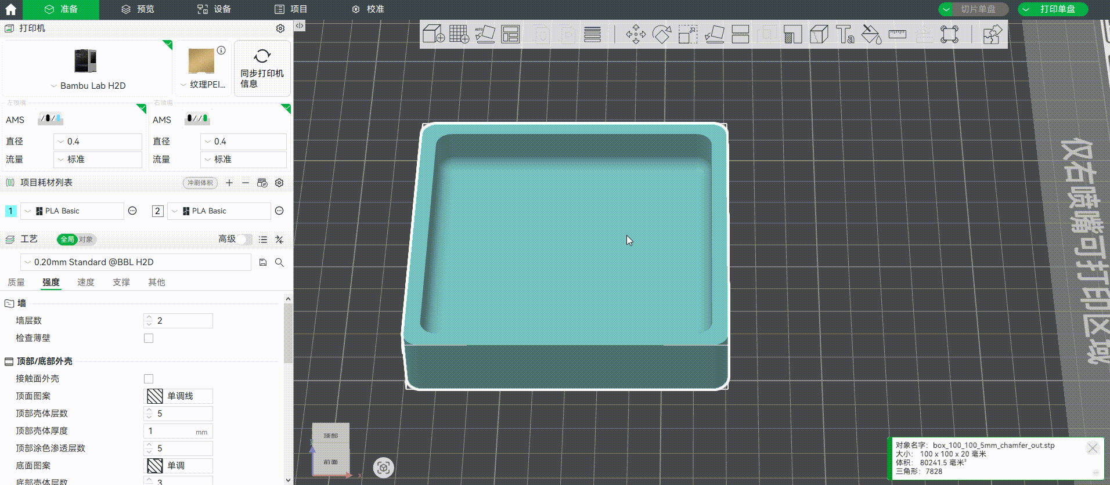The width and height of the screenshot is (1110, 485).
Task: Click the Auto orient toolbar icon
Action: 485,34
